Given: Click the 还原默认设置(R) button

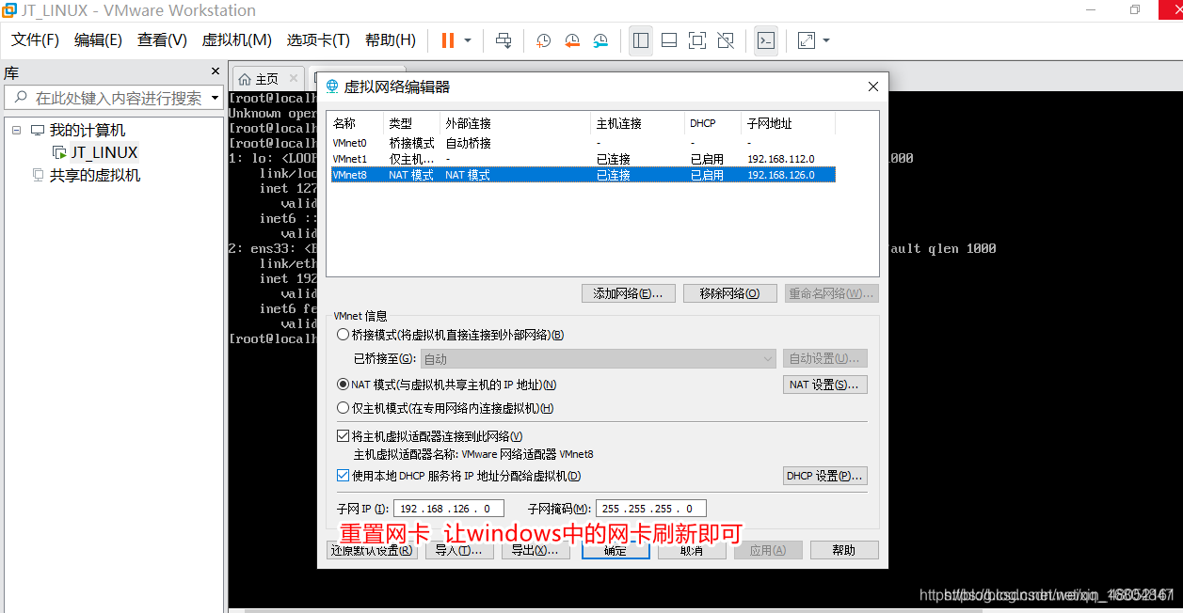Looking at the screenshot, I should point(372,550).
